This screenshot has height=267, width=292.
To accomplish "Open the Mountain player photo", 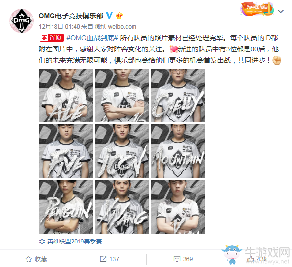I will coord(178,151).
